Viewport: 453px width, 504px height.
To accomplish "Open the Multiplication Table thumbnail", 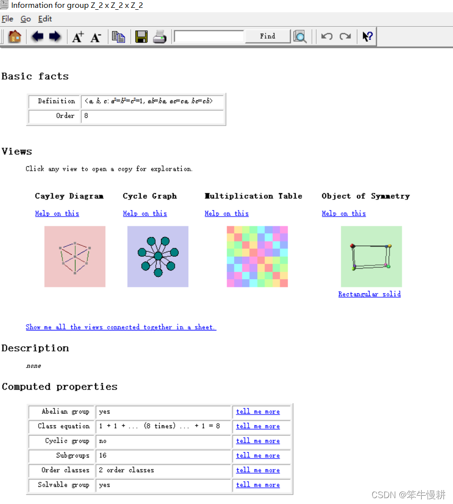I will point(257,257).
